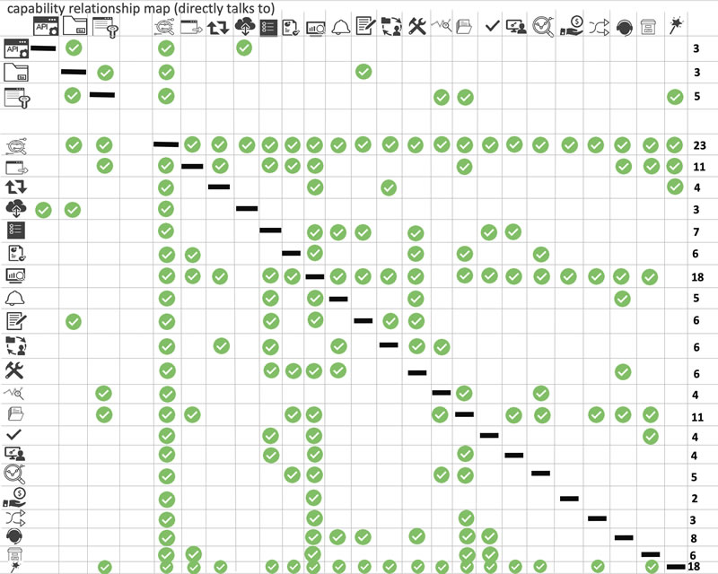Select the cloud sync icon in the top header
The width and height of the screenshot is (718, 574).
pyautogui.click(x=245, y=26)
